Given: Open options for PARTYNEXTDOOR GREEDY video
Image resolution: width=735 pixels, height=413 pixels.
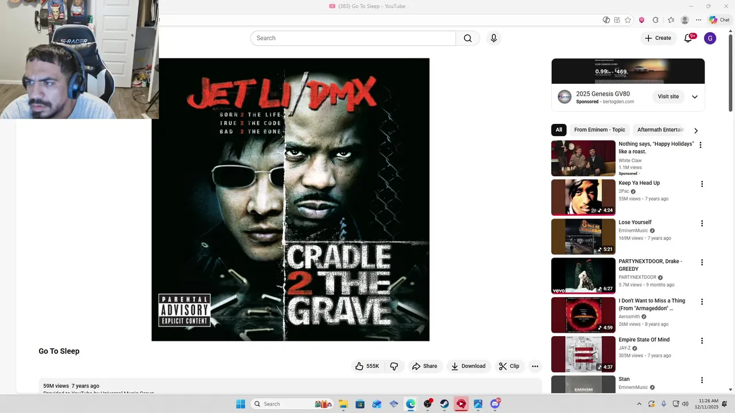Looking at the screenshot, I should (702, 263).
